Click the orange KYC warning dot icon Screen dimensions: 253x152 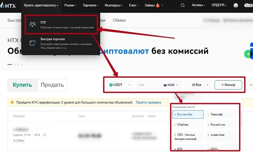12,102
